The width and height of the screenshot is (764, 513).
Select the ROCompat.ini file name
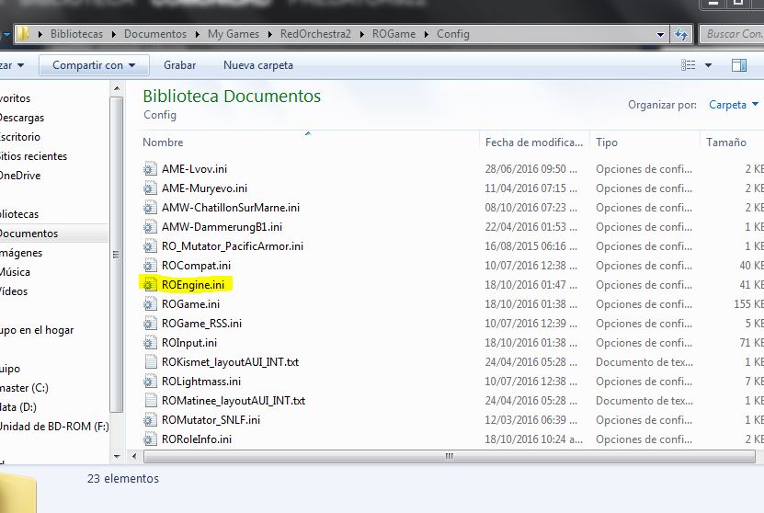196,266
